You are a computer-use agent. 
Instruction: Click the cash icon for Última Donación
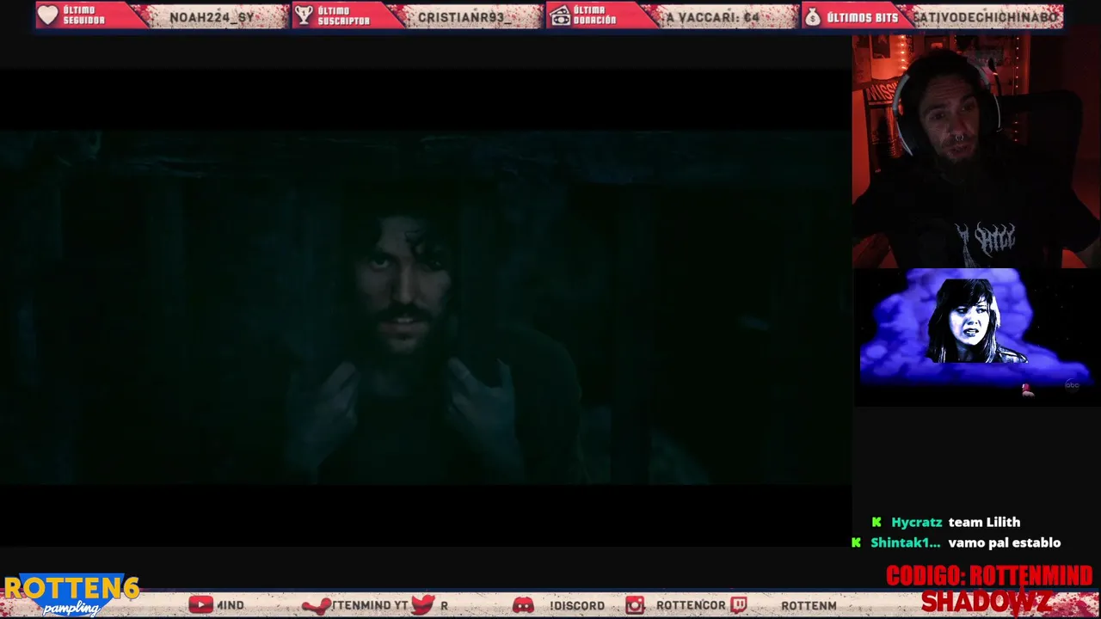[560, 15]
